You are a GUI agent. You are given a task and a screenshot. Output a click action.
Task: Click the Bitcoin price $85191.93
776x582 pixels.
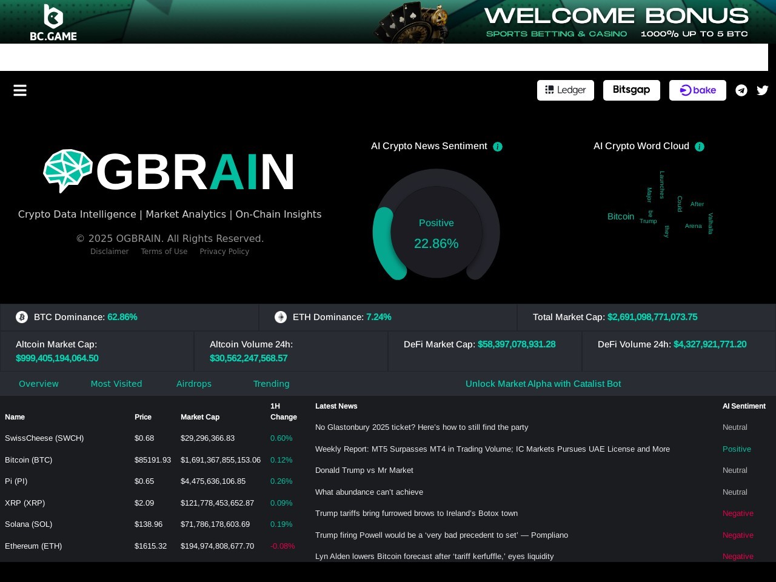tap(153, 460)
